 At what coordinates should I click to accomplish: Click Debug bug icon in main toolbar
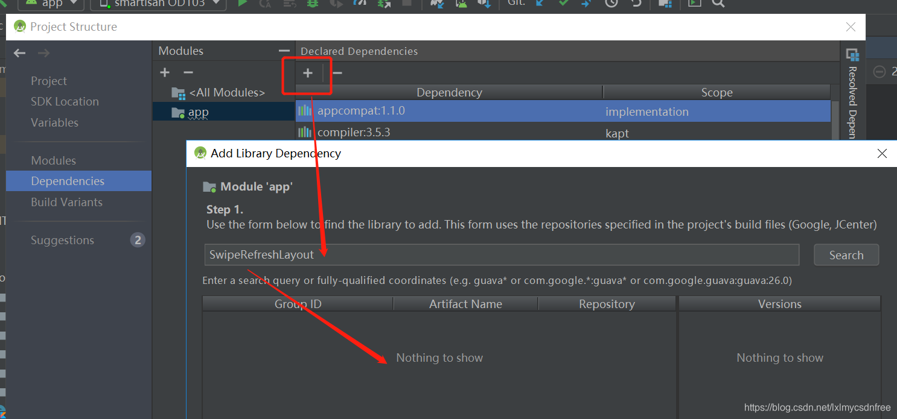(x=313, y=3)
